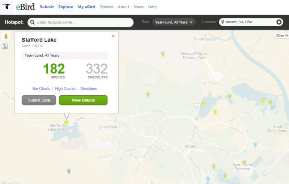The height and width of the screenshot is (184, 289).
Task: Close the Stafford Lake popup
Action: pos(113,36)
